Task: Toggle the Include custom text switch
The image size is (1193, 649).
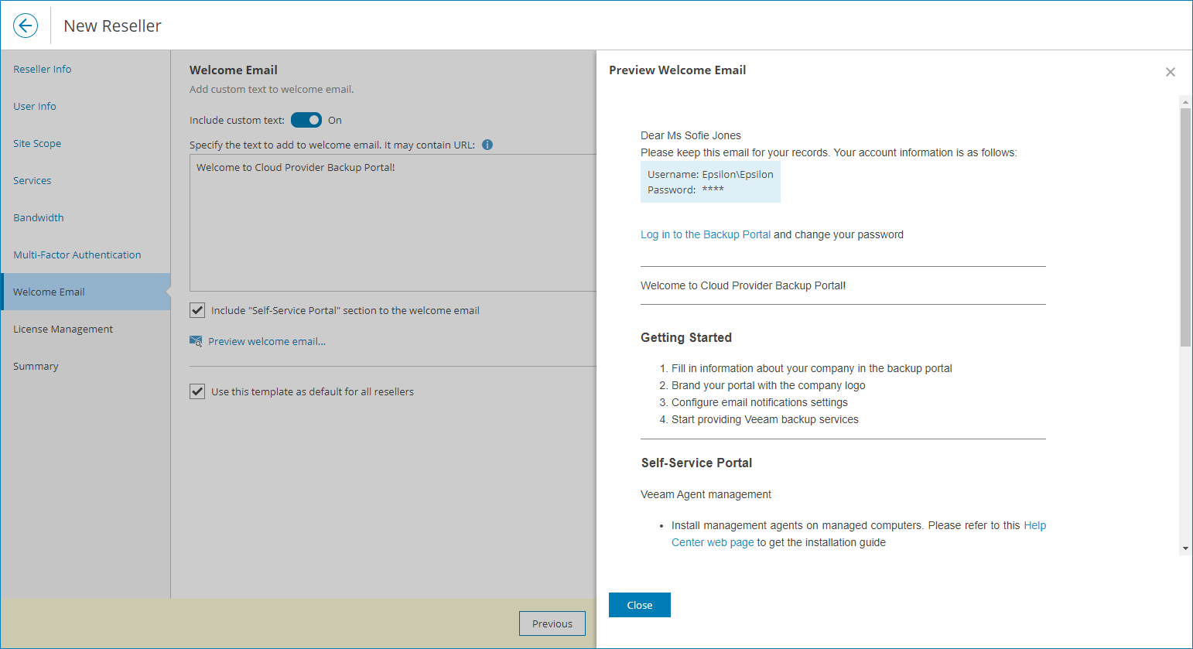Action: tap(306, 120)
